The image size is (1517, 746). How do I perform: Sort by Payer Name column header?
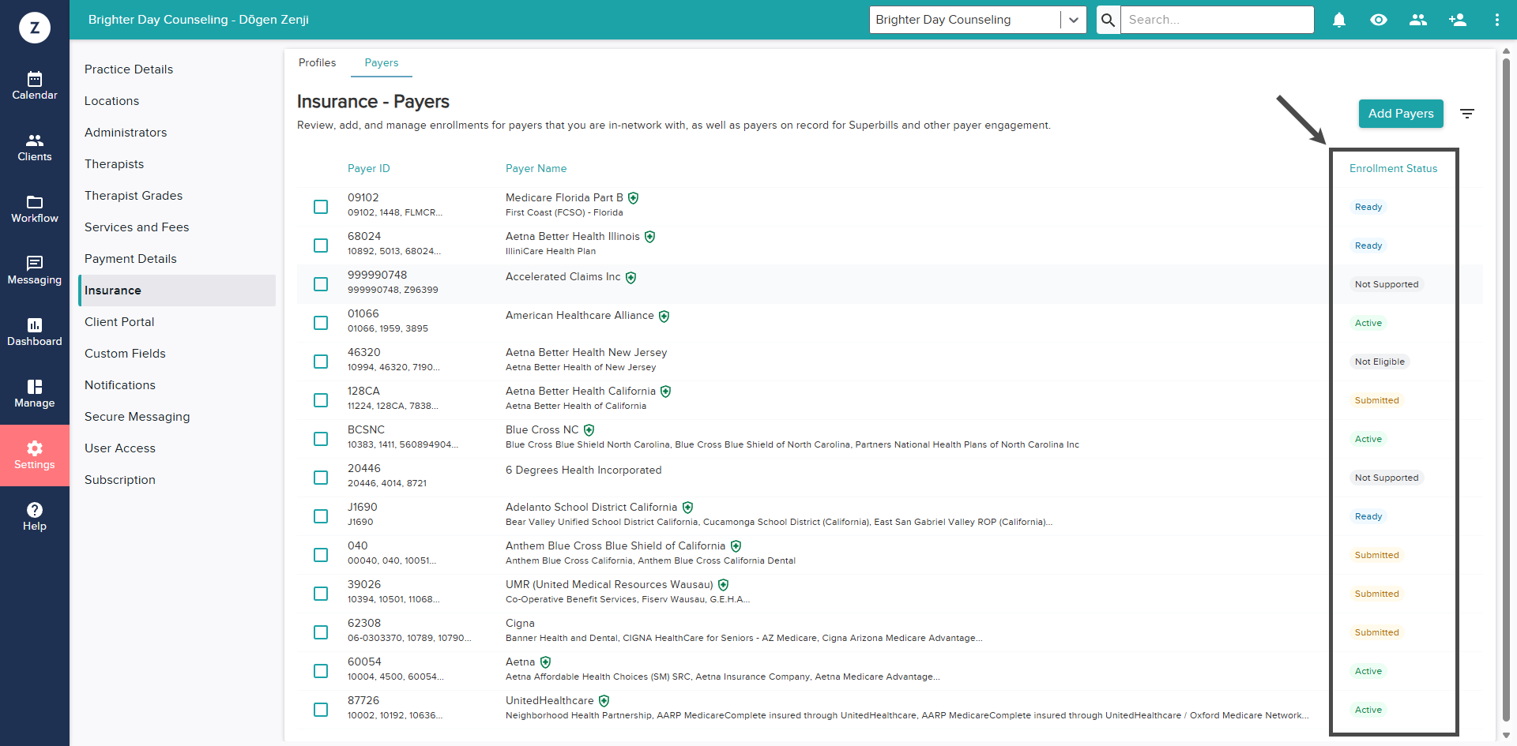(536, 169)
